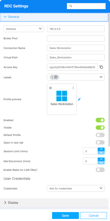Toggle the Visible switch off

100,127
